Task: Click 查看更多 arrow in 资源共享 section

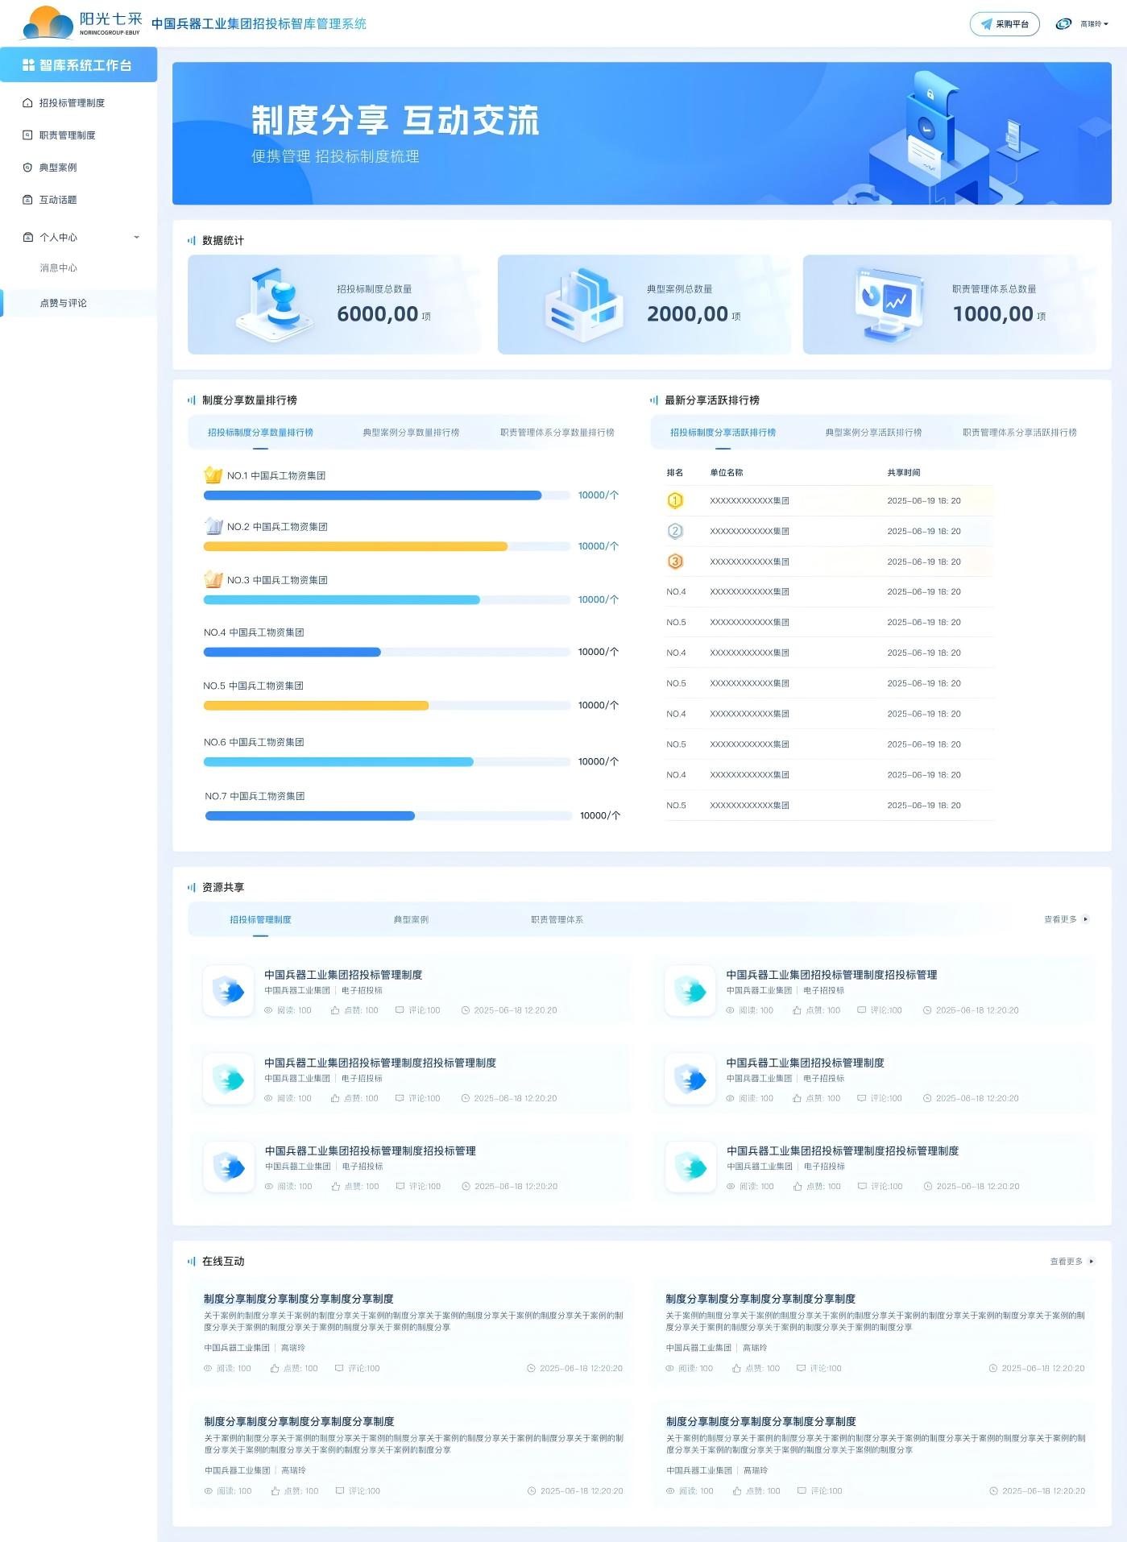Action: point(1085,919)
